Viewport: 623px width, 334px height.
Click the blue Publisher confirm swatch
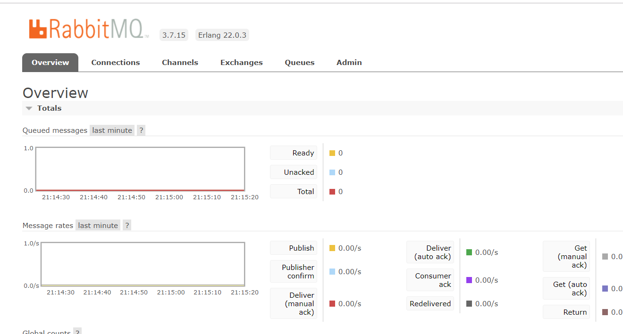[x=332, y=272]
